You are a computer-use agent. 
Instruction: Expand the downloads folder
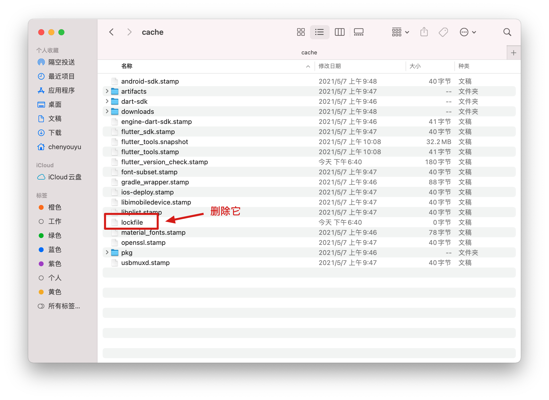[107, 111]
